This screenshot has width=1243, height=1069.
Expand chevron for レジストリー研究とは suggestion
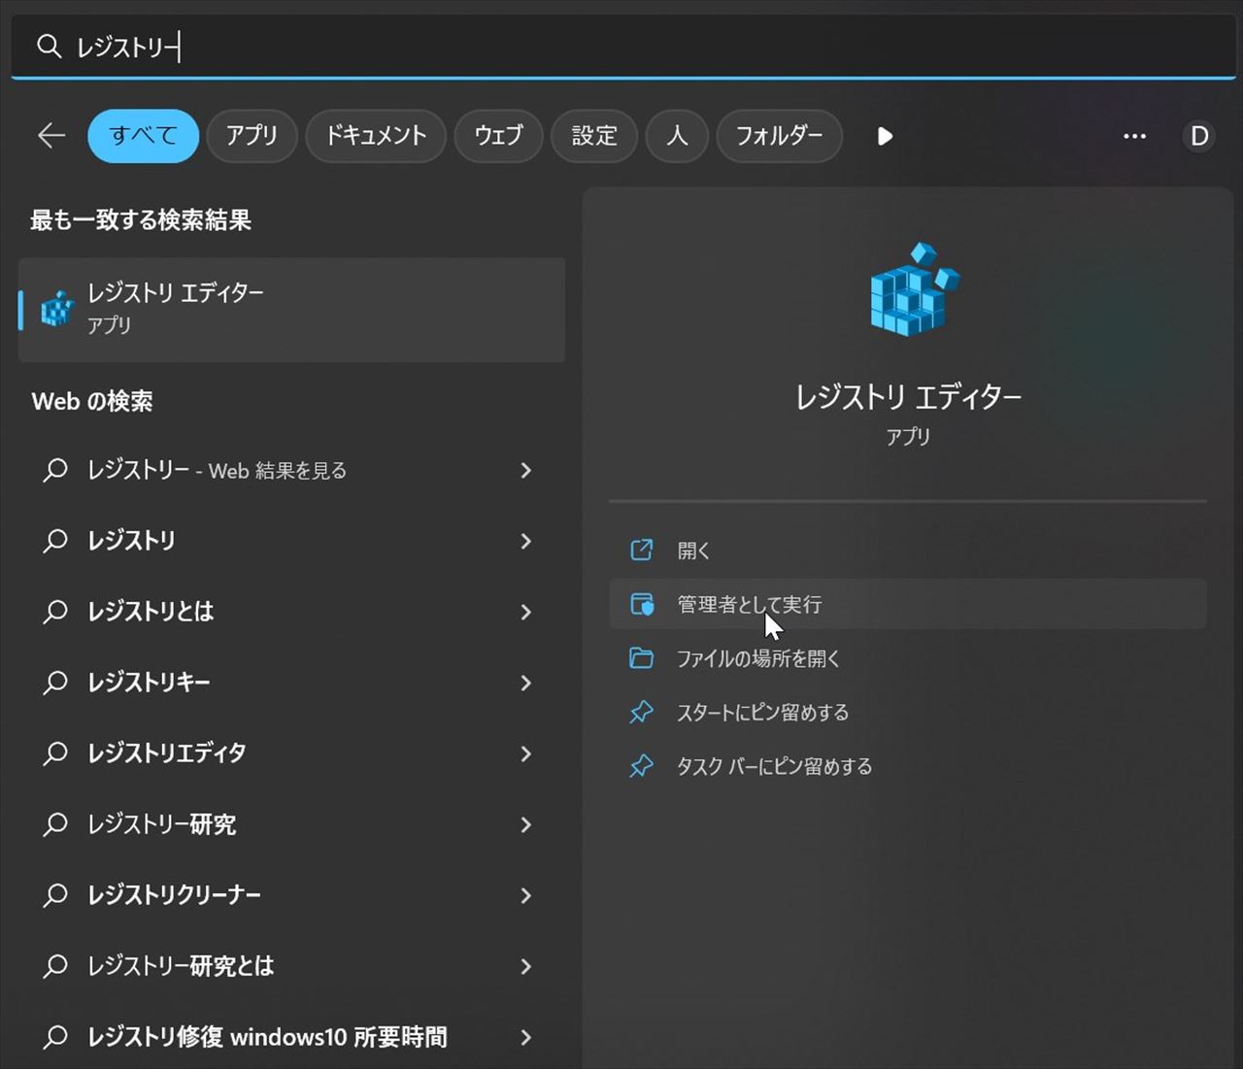(526, 966)
